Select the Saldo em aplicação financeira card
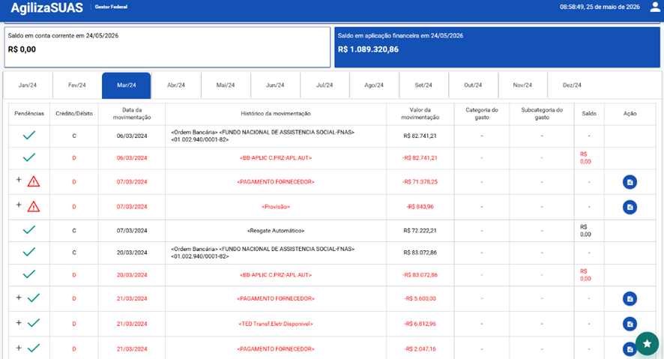Viewport: 664px width, 359px height. point(497,47)
